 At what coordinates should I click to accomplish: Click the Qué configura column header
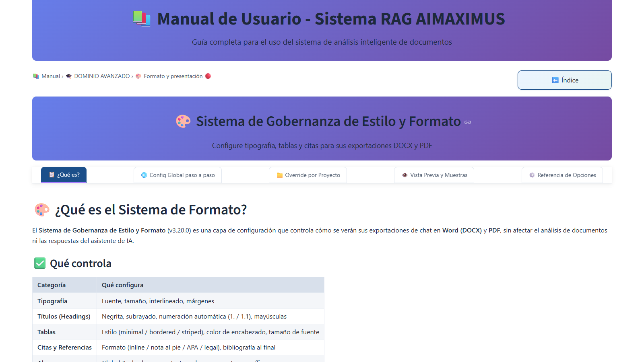point(211,285)
